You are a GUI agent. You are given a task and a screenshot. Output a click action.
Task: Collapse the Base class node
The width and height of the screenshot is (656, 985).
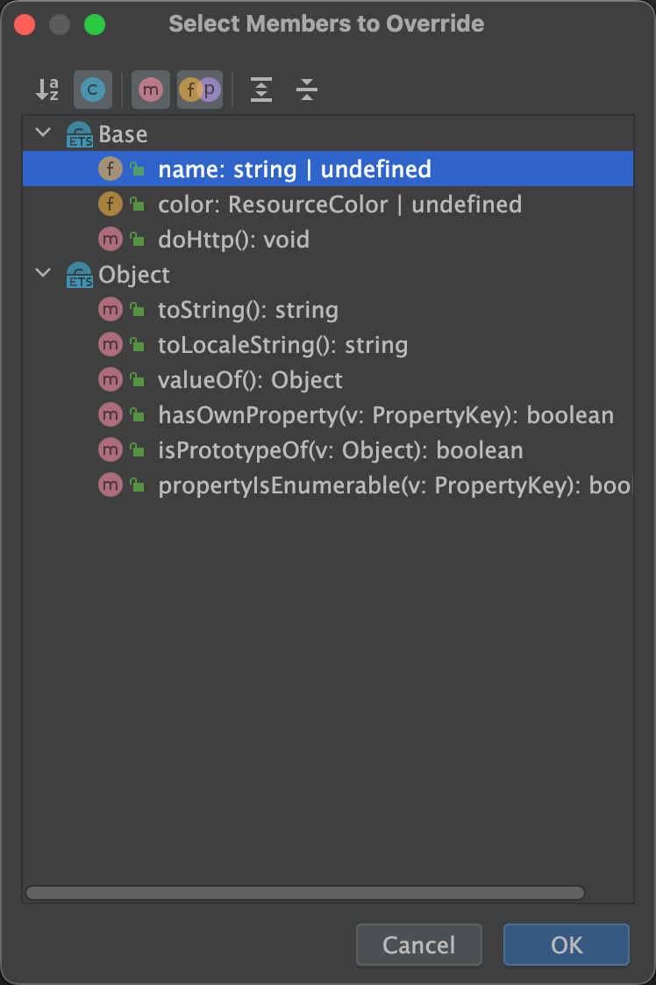(x=43, y=133)
